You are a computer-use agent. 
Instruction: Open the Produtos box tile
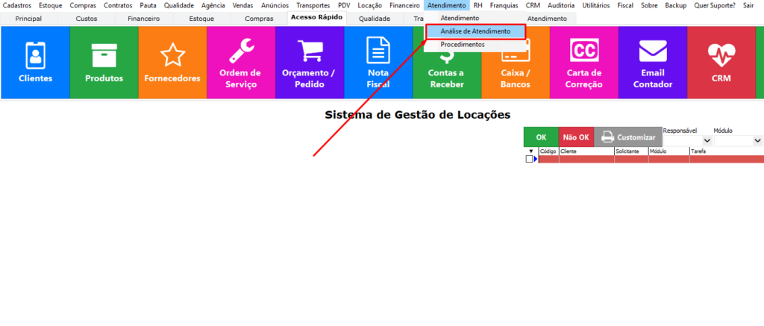[104, 63]
